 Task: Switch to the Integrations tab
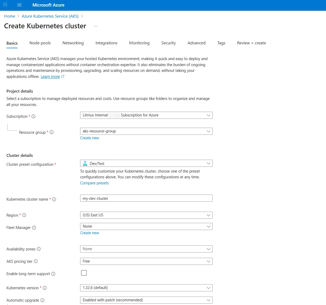[106, 43]
